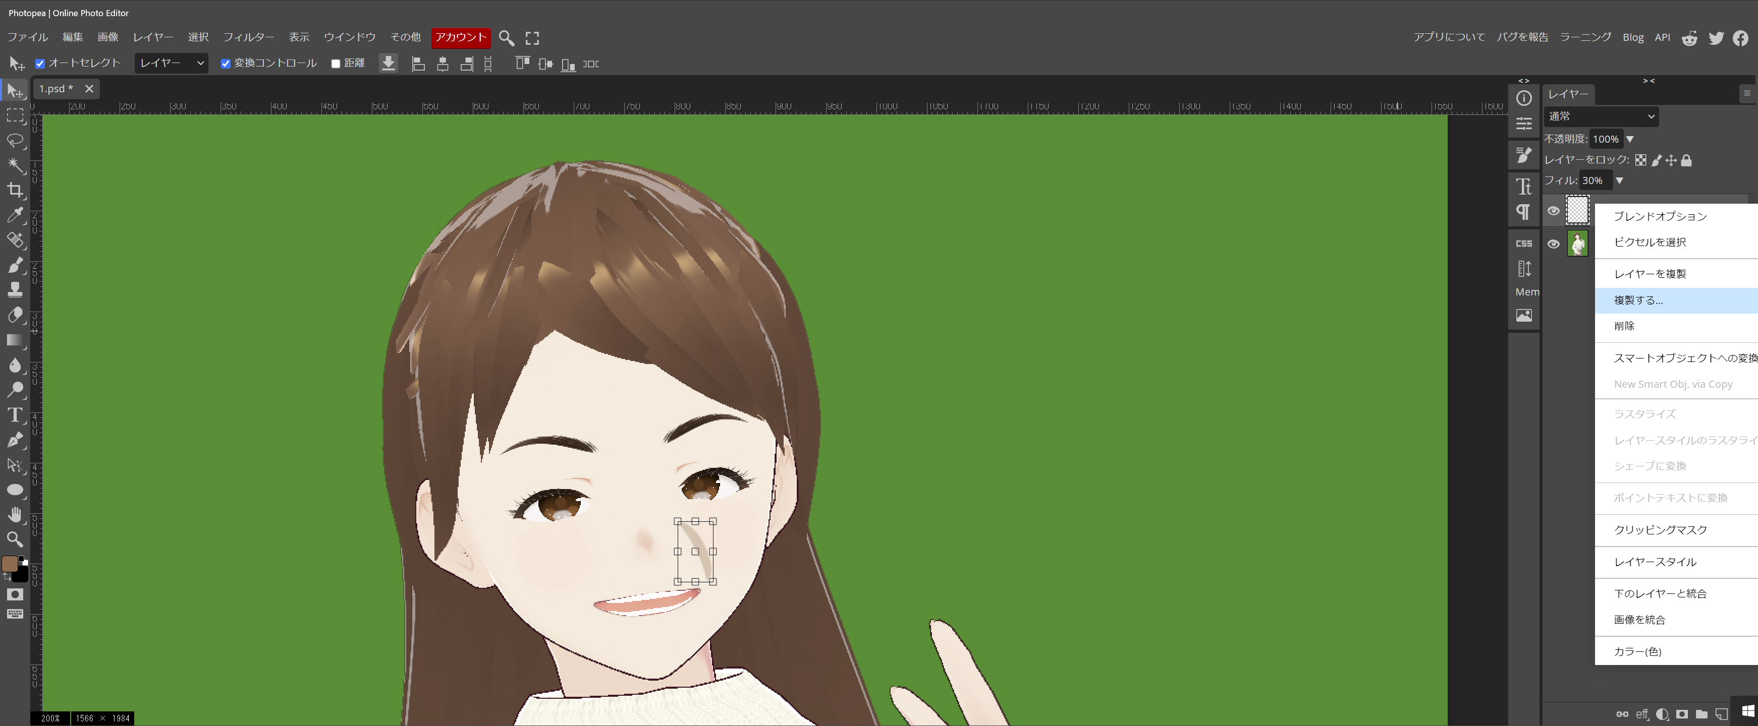
Task: Choose 複製する... from context menu
Action: (x=1638, y=300)
